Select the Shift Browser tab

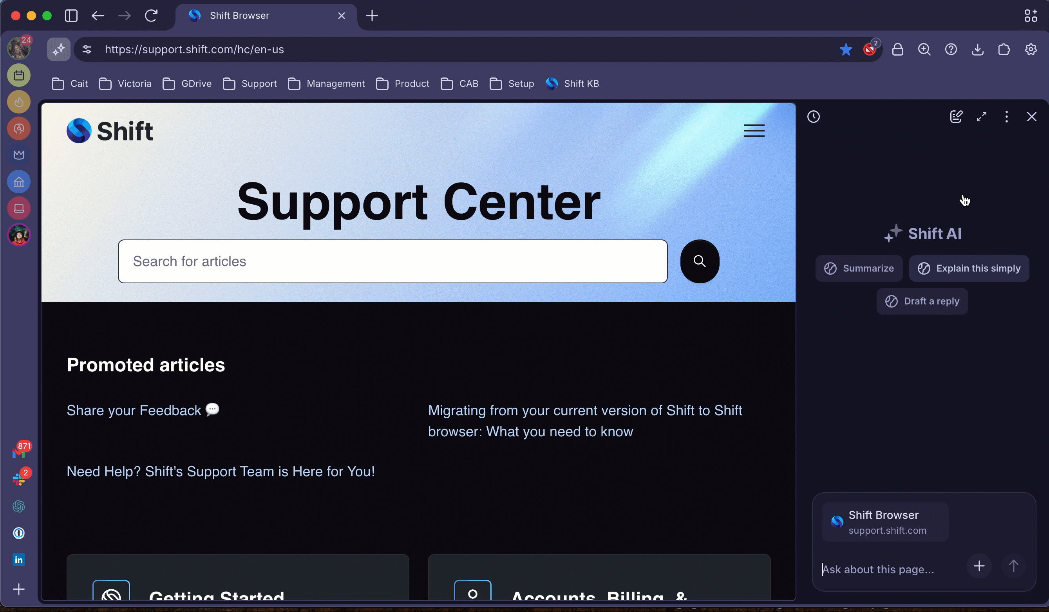[x=266, y=16]
